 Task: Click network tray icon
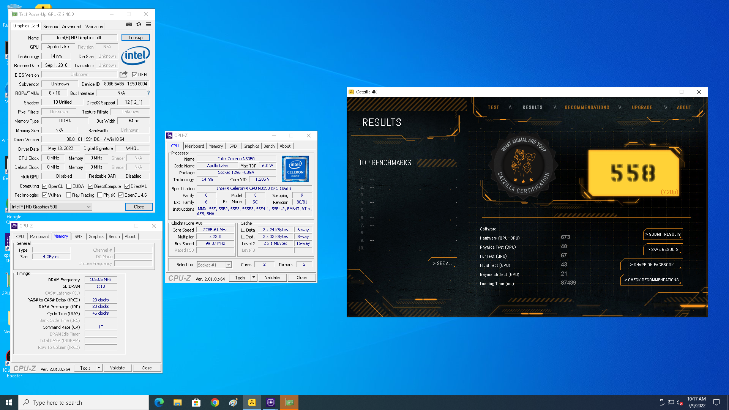point(671,402)
